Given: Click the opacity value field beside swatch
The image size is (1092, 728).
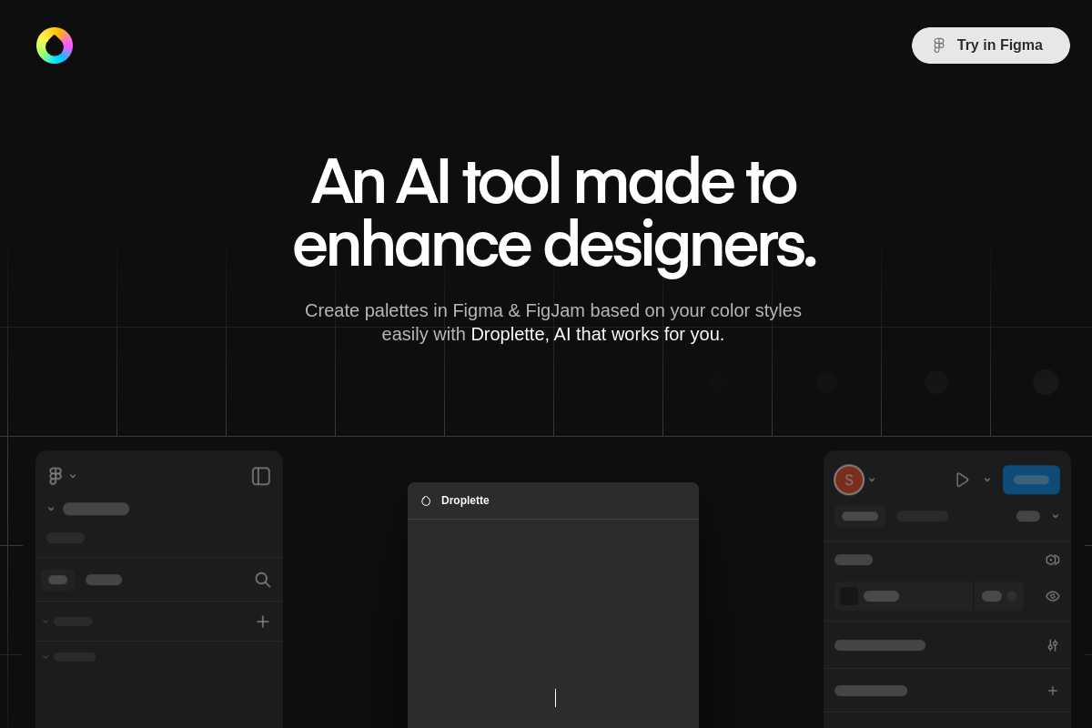Looking at the screenshot, I should click(999, 596).
